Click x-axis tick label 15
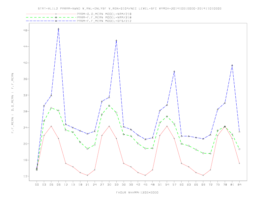Viewport: 261px width, 201px height. click(x=73, y=185)
